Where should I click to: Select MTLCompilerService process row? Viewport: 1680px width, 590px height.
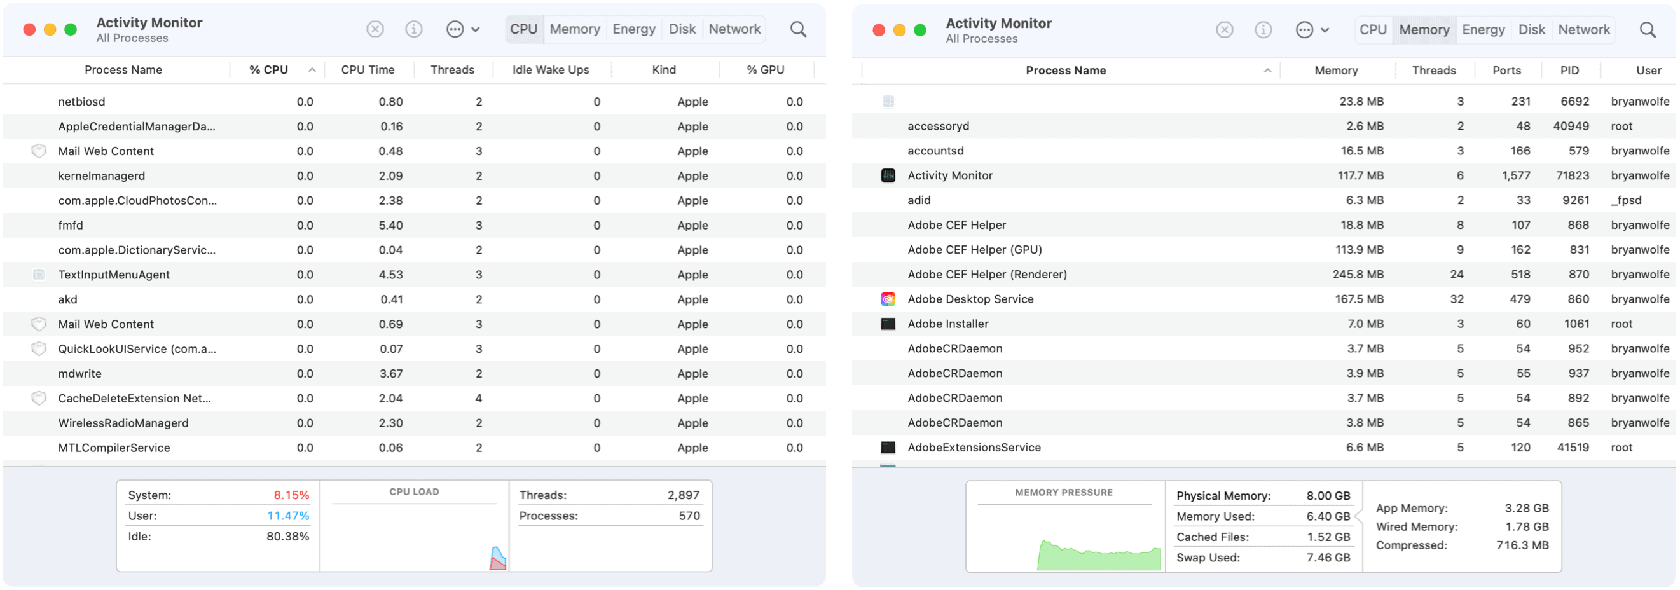coord(414,448)
